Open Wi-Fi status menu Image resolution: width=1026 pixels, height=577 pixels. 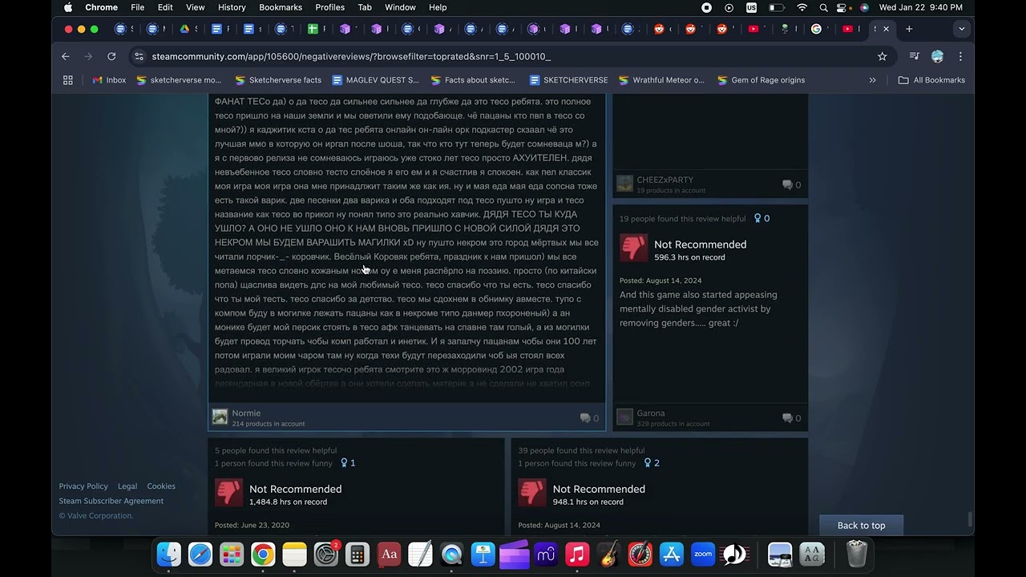click(x=802, y=7)
